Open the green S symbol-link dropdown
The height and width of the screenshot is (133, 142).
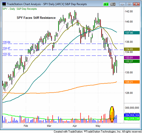pos(106,4)
